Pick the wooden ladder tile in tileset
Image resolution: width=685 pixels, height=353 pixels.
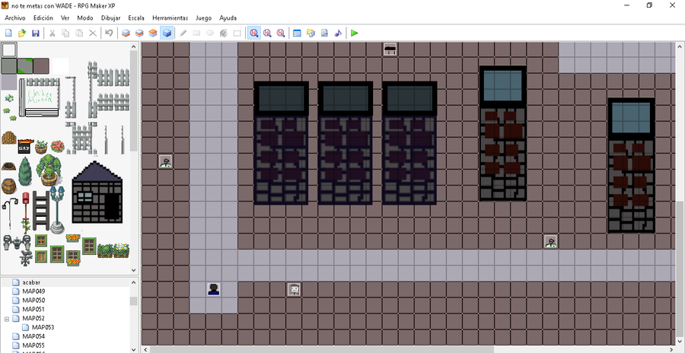(40, 211)
